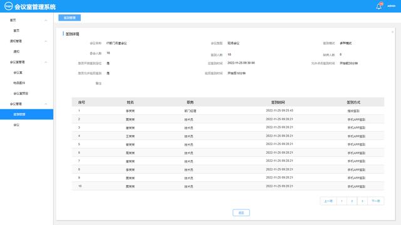Go to page 2 in pagination
The image size is (401, 225).
pos(352,201)
